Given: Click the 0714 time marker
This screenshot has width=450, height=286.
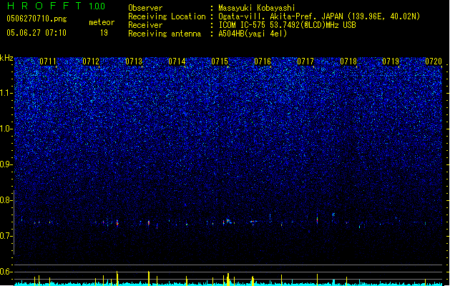Looking at the screenshot, I should tap(177, 61).
